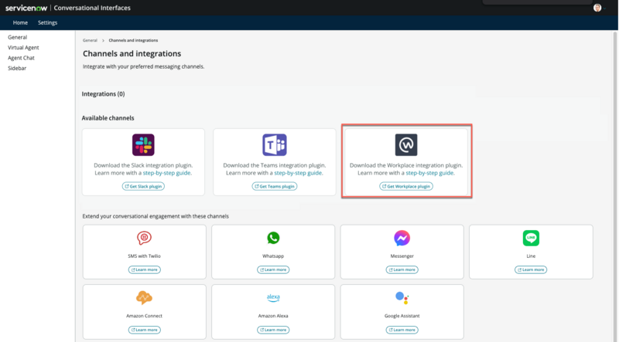This screenshot has height=342, width=619.
Task: Select Agent Chat in the sidebar
Action: 21,58
